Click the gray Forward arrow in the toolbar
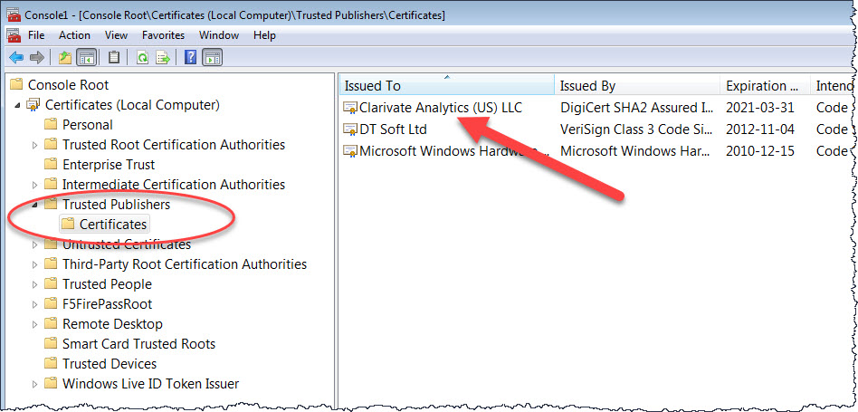The height and width of the screenshot is (412, 858). (37, 57)
